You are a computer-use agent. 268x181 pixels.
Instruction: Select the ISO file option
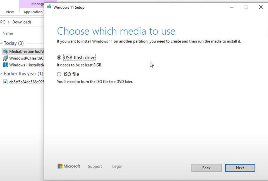point(59,74)
